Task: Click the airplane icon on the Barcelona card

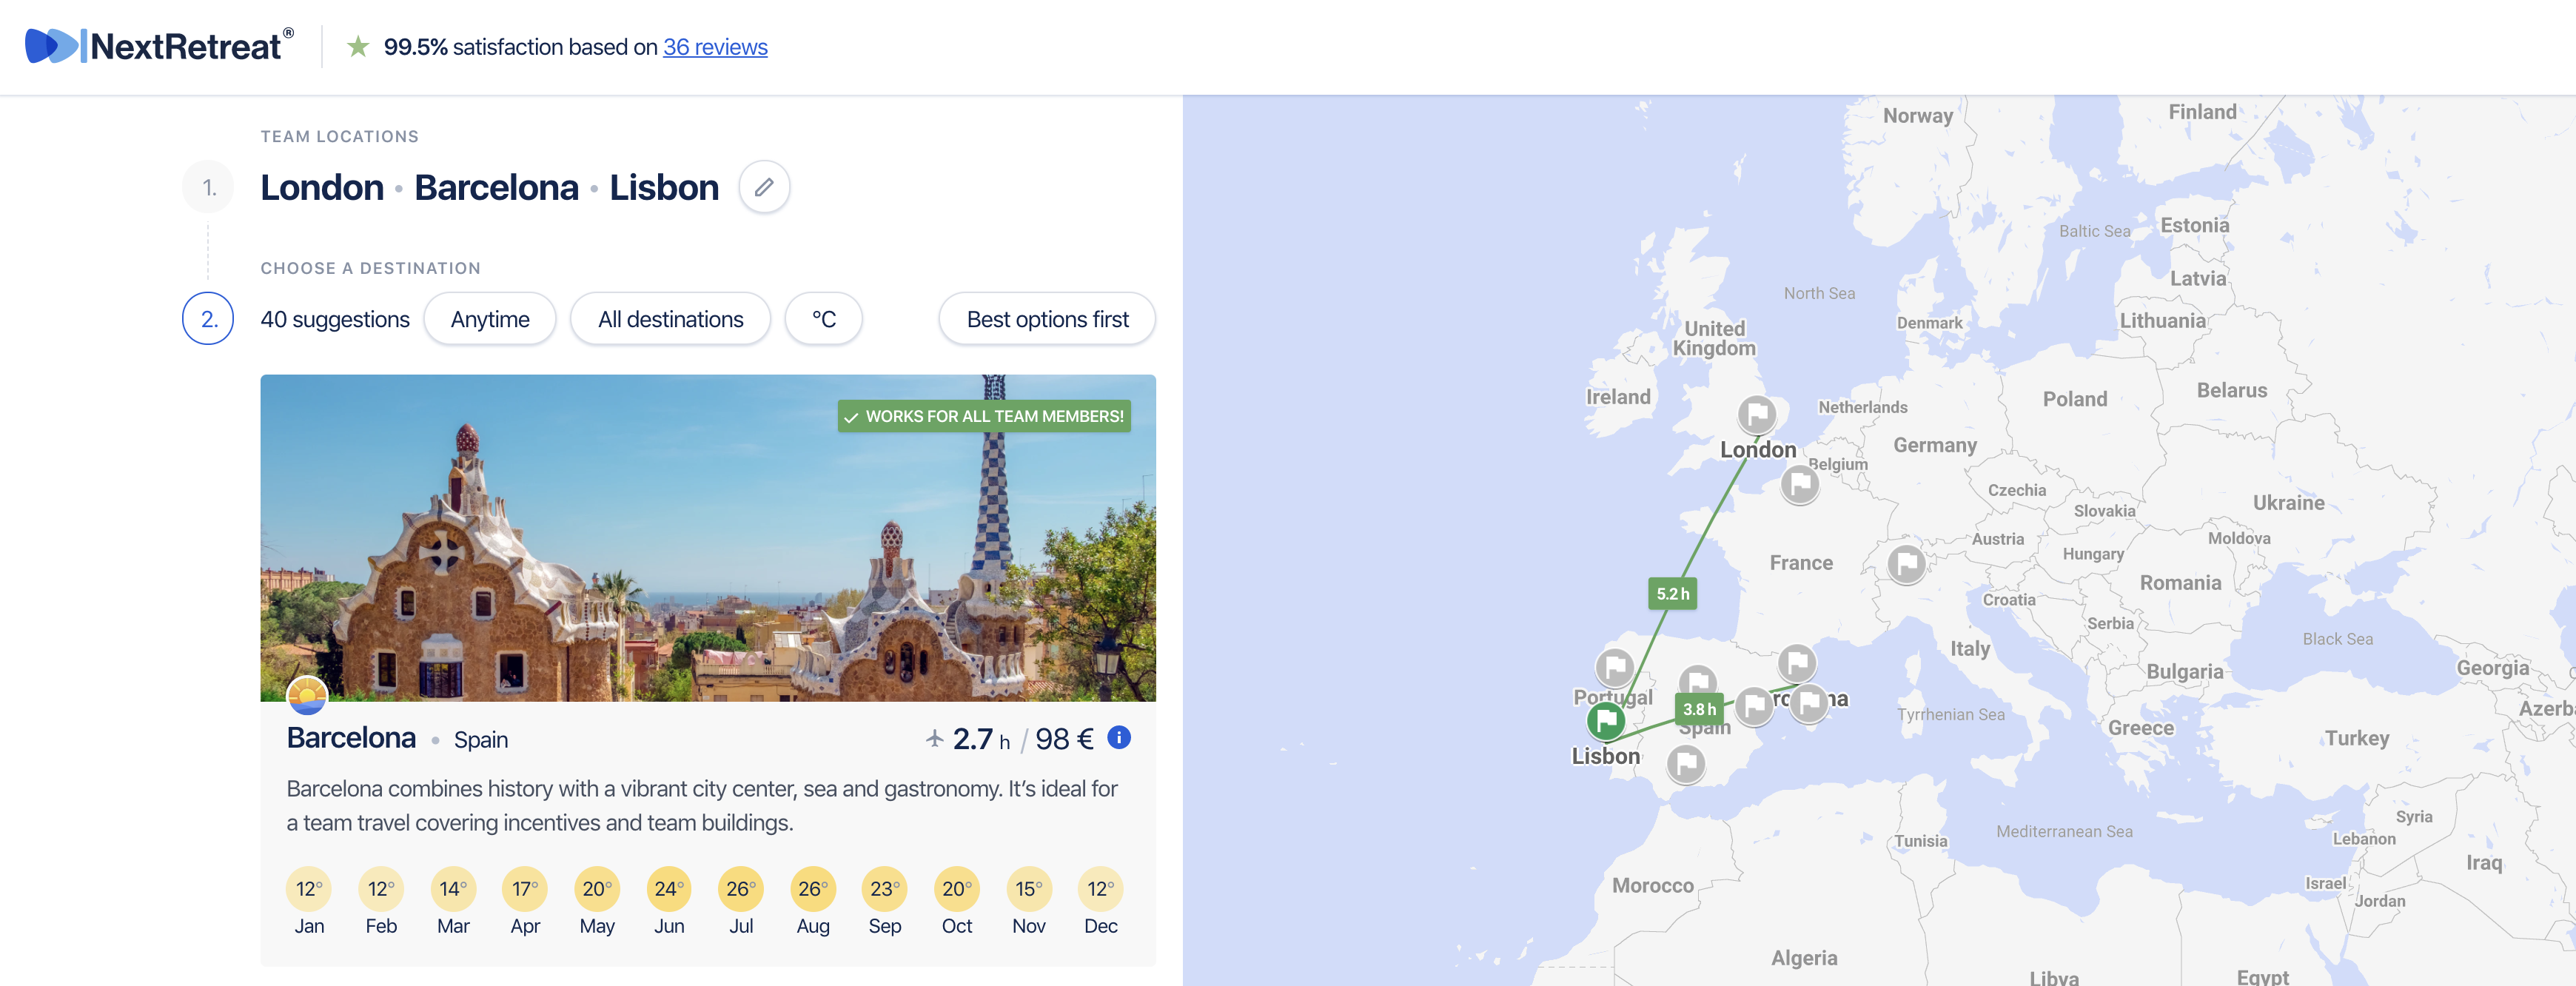Action: click(934, 738)
